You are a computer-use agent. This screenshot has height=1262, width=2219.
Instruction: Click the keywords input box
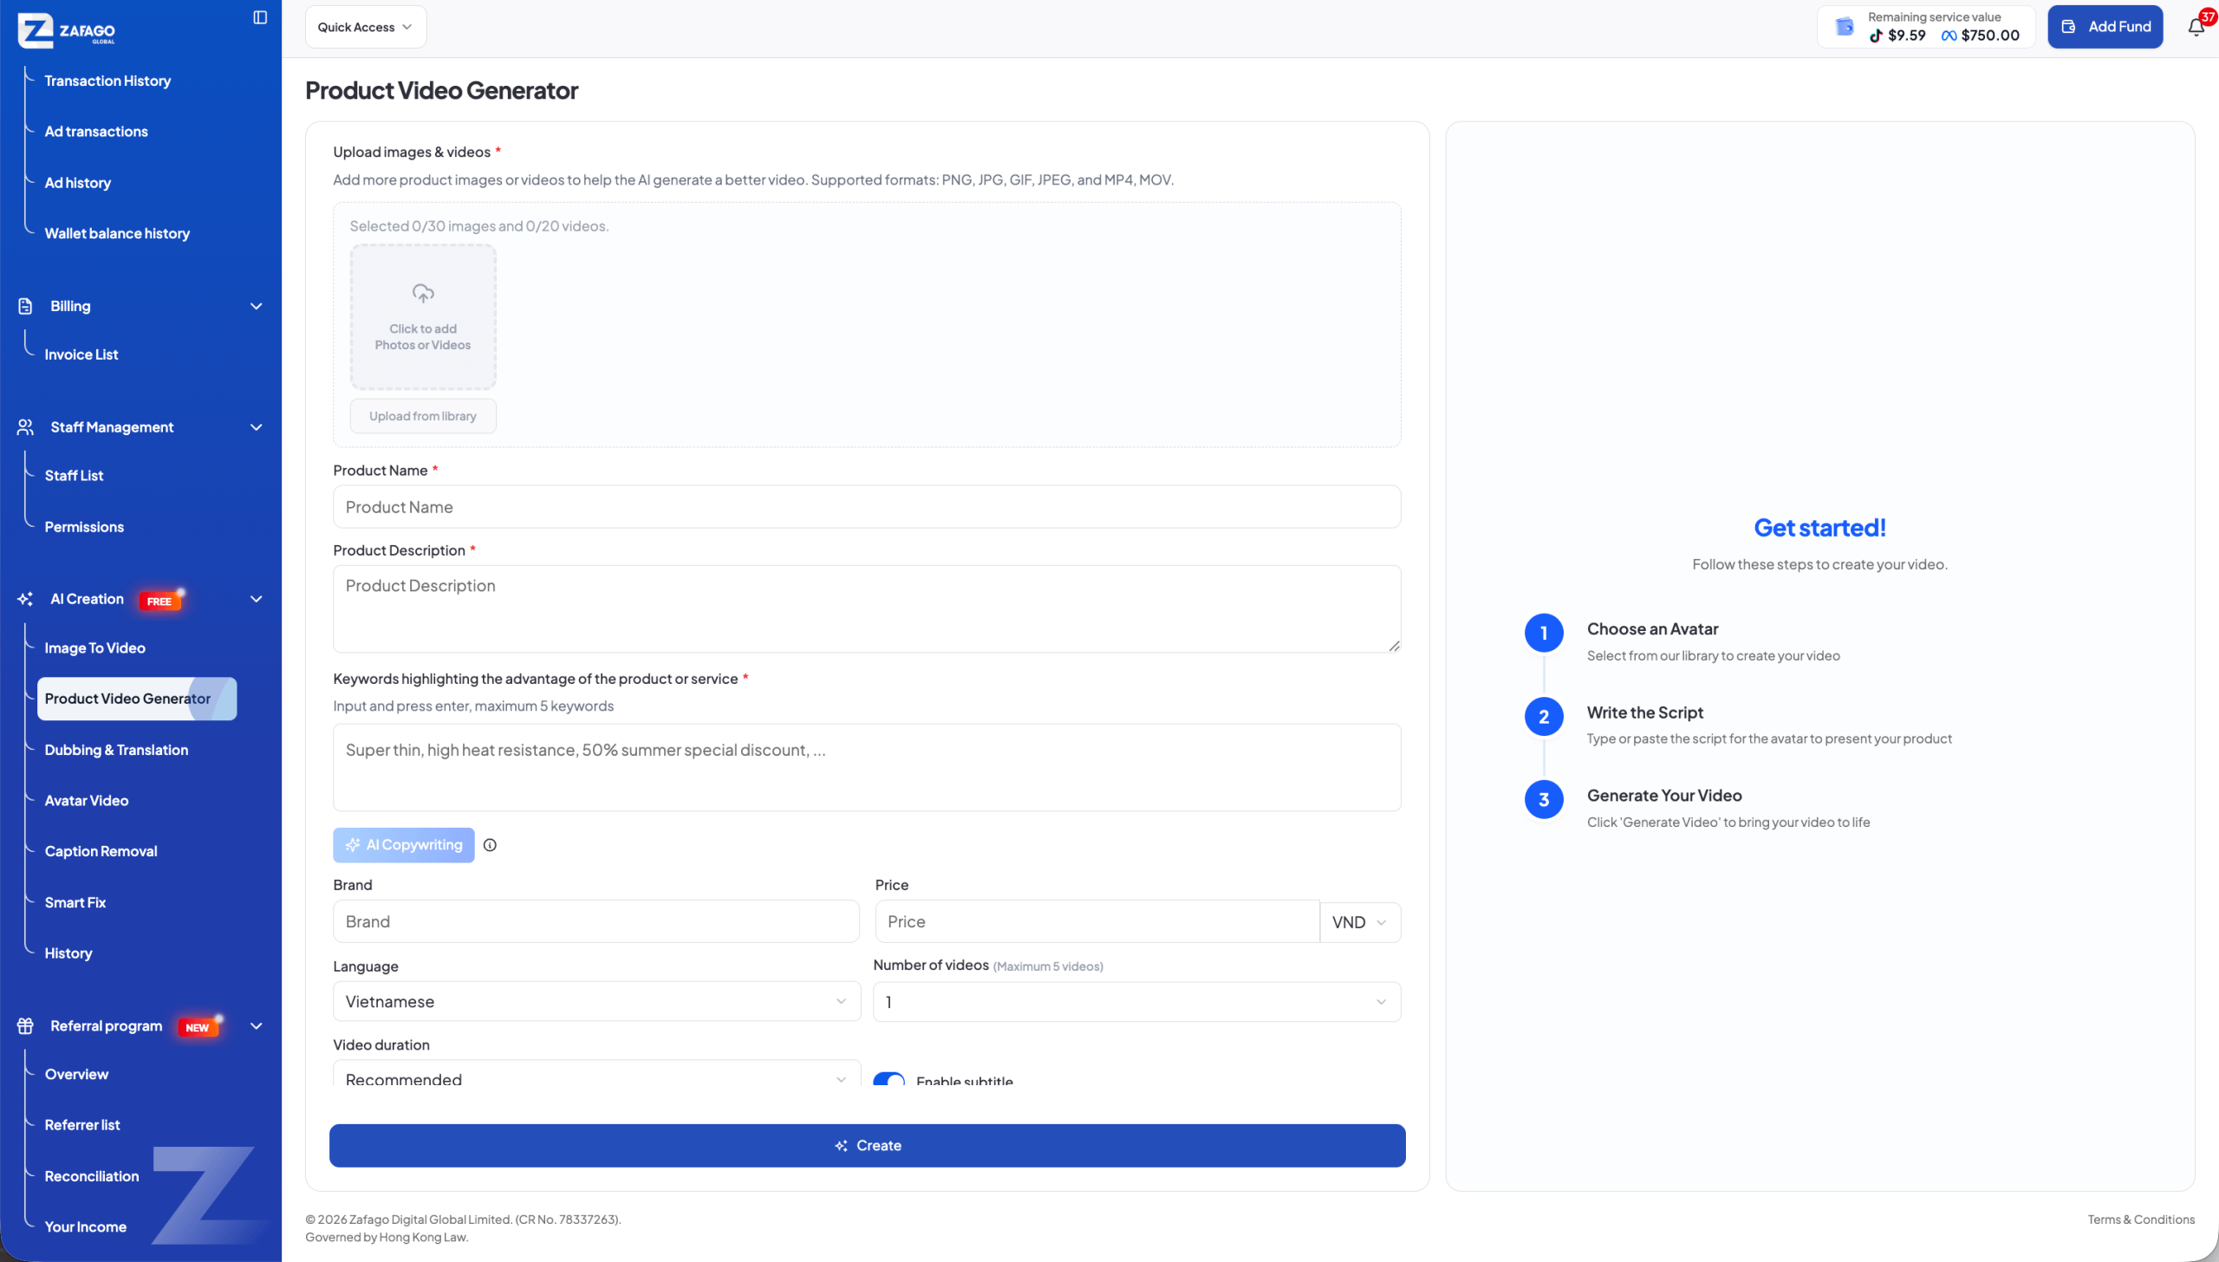coord(867,768)
